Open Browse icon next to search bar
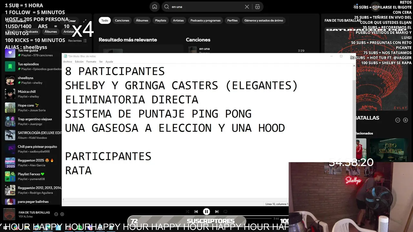 coord(257,7)
